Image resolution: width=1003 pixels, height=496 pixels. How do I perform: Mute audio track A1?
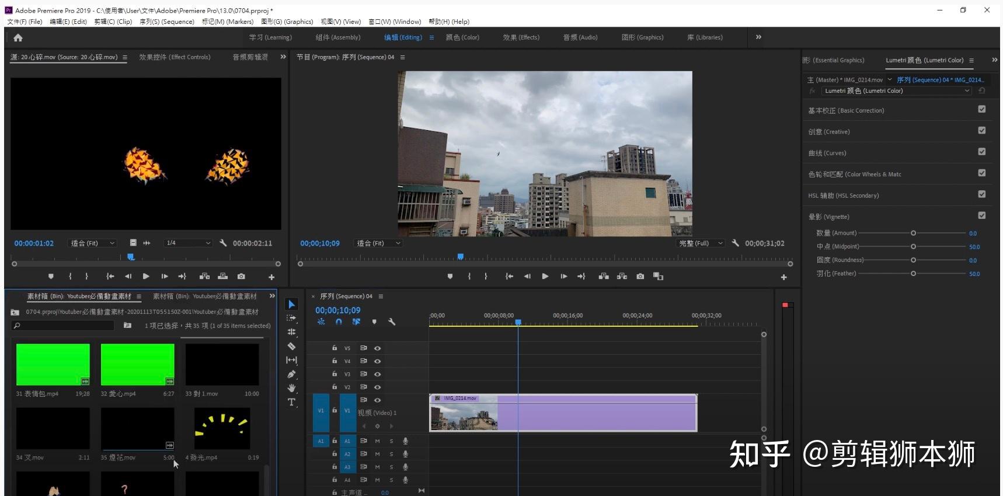point(377,441)
